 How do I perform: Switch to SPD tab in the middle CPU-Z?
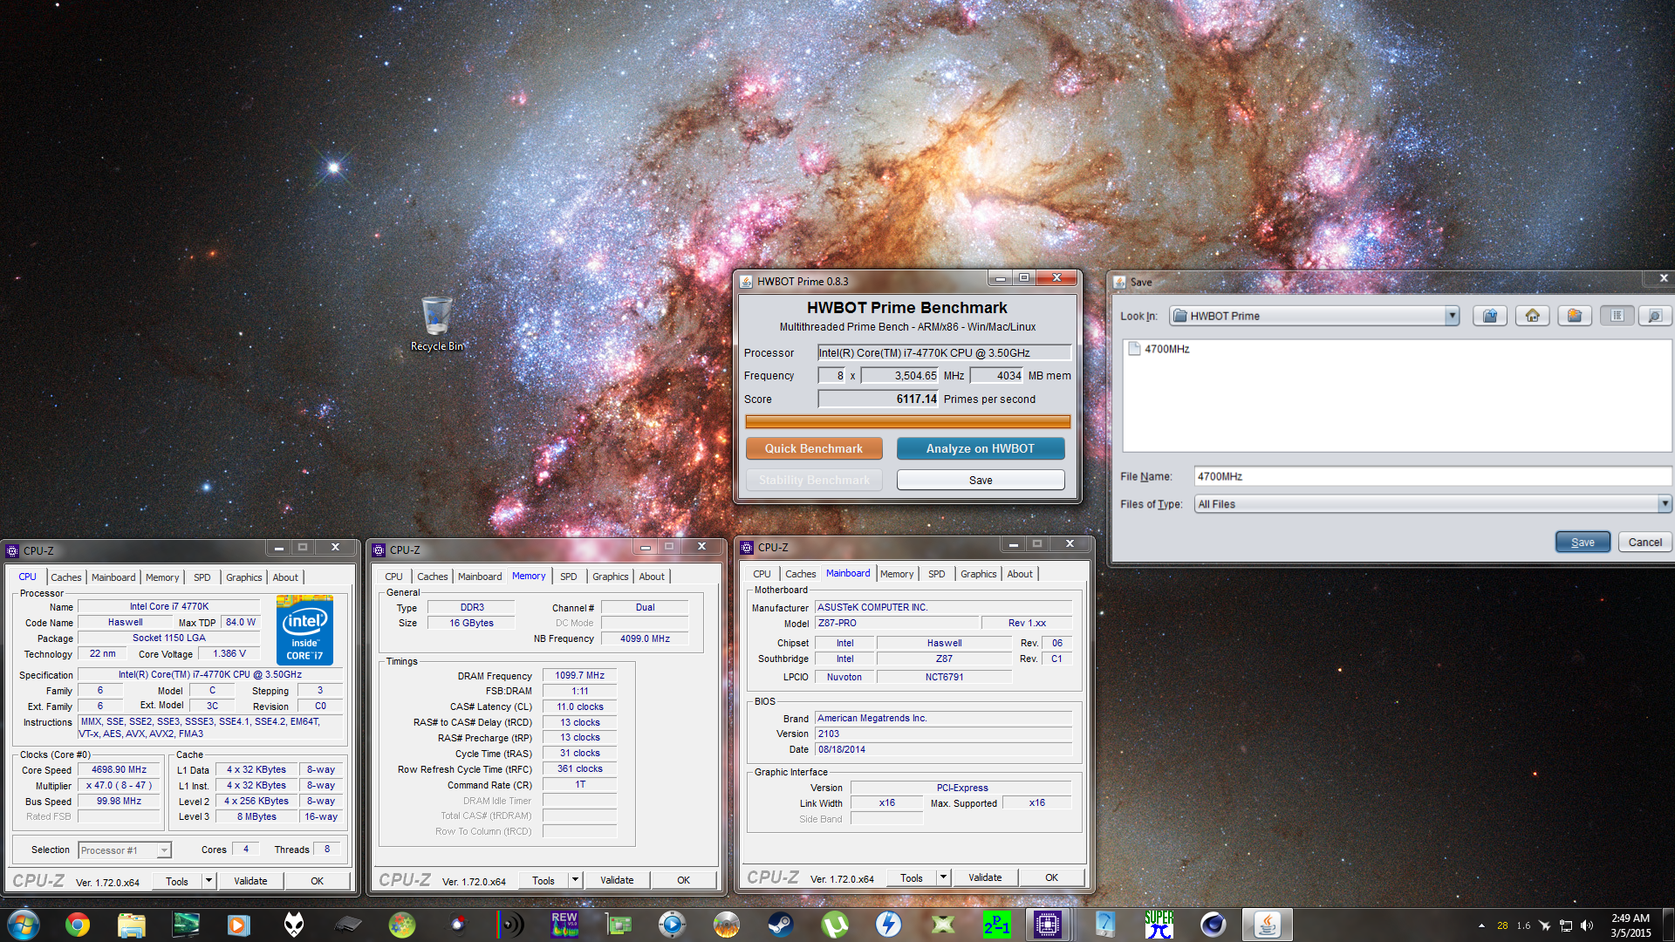pyautogui.click(x=569, y=577)
